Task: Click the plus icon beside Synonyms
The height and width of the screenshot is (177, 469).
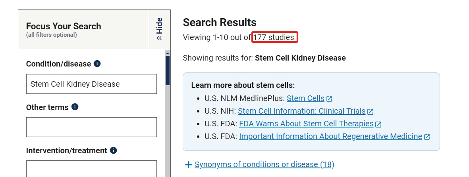Action: tap(189, 164)
